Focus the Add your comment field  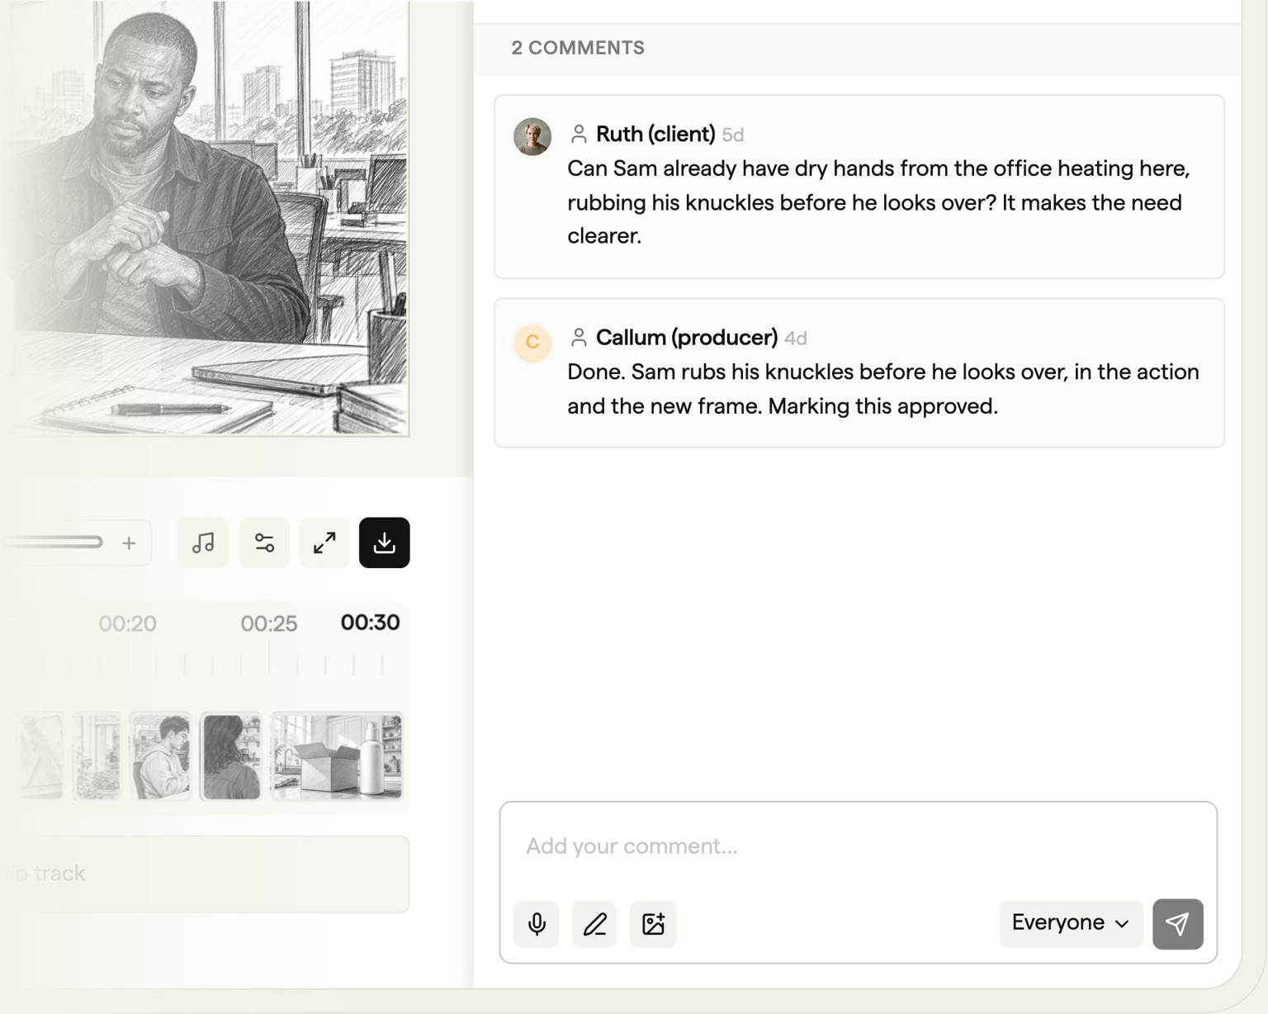859,846
